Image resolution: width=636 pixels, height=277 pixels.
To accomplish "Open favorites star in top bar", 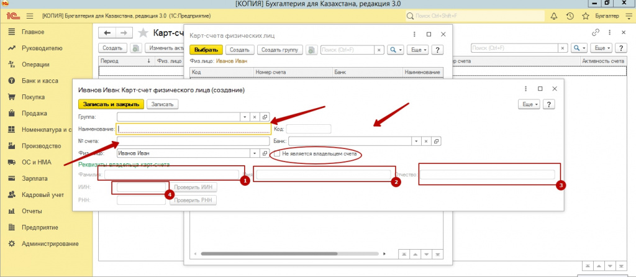I will (585, 16).
